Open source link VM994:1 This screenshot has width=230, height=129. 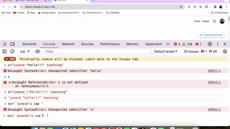(214, 110)
